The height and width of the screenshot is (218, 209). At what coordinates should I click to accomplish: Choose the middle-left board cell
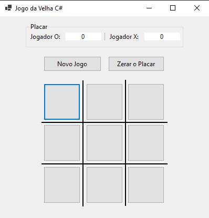[x=62, y=143]
